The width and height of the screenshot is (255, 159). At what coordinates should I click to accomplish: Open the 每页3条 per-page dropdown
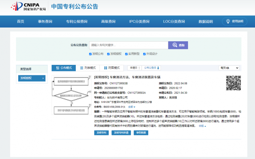(229, 68)
